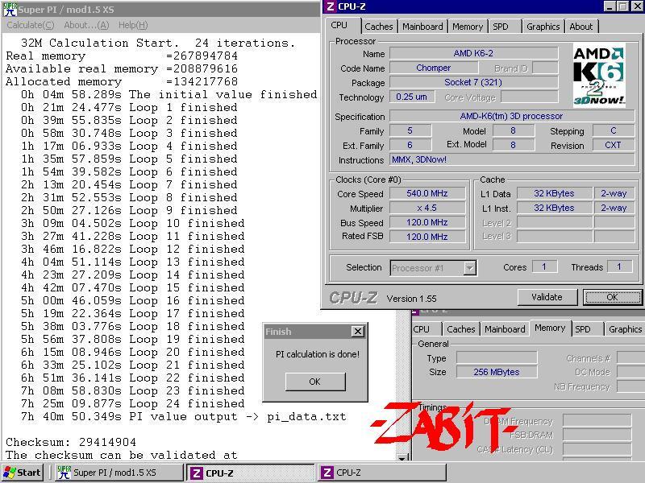Click OK button in CPU-Z window

pos(612,297)
